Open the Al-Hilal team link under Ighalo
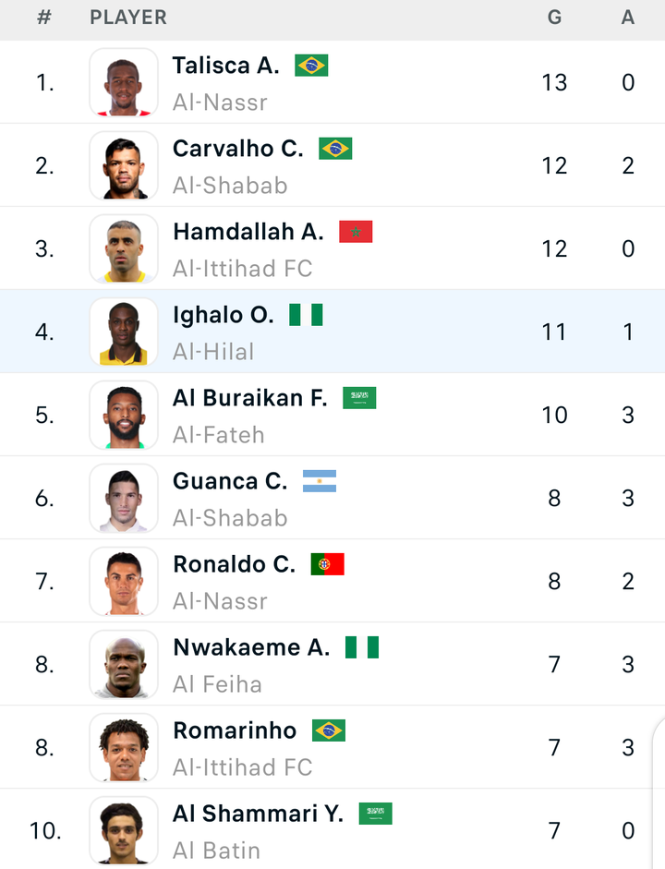 click(x=213, y=351)
